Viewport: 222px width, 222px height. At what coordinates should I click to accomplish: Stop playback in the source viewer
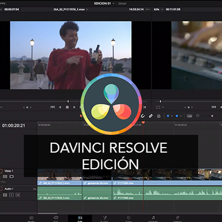(67, 107)
